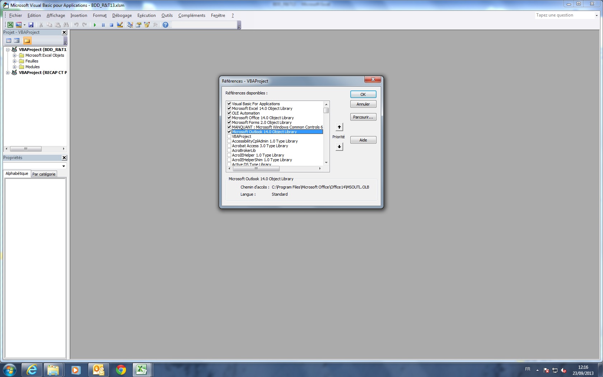Open Internet Explorer from the taskbar

32,370
